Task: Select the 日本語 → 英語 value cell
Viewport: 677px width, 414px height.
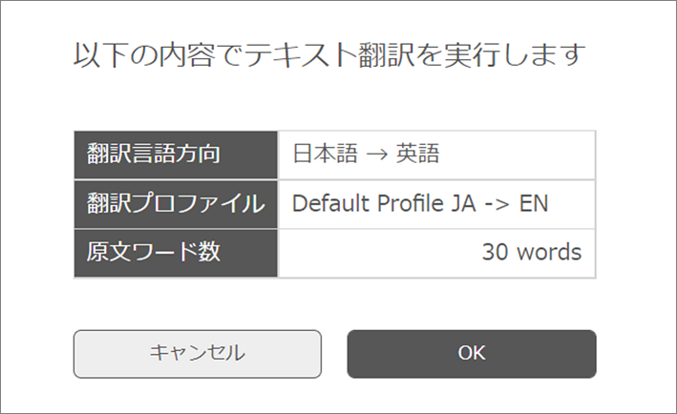Action: point(436,154)
